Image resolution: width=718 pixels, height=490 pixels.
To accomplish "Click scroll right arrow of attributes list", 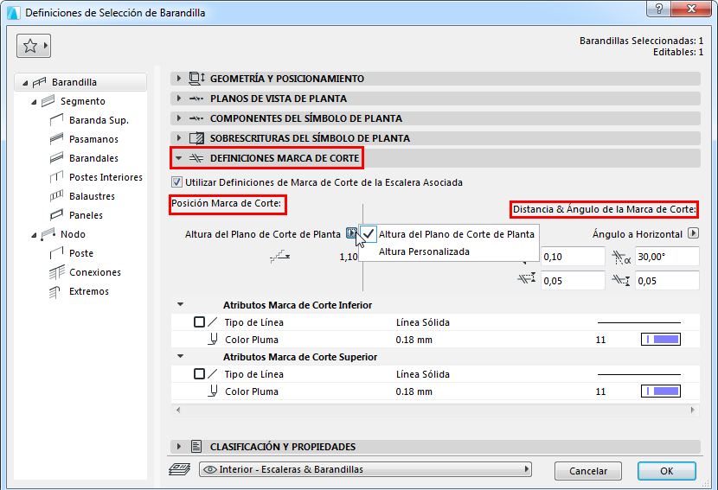I will (x=693, y=410).
